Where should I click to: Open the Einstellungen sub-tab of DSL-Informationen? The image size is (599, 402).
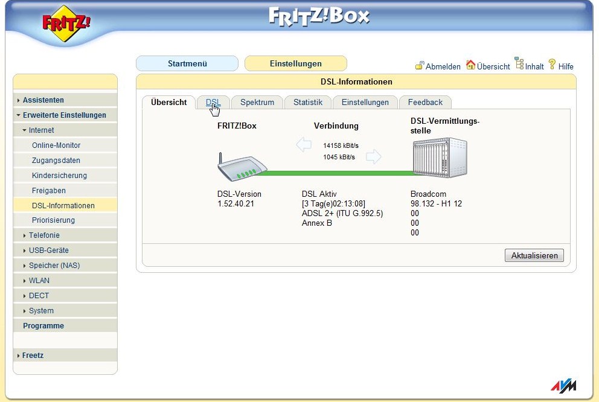365,103
